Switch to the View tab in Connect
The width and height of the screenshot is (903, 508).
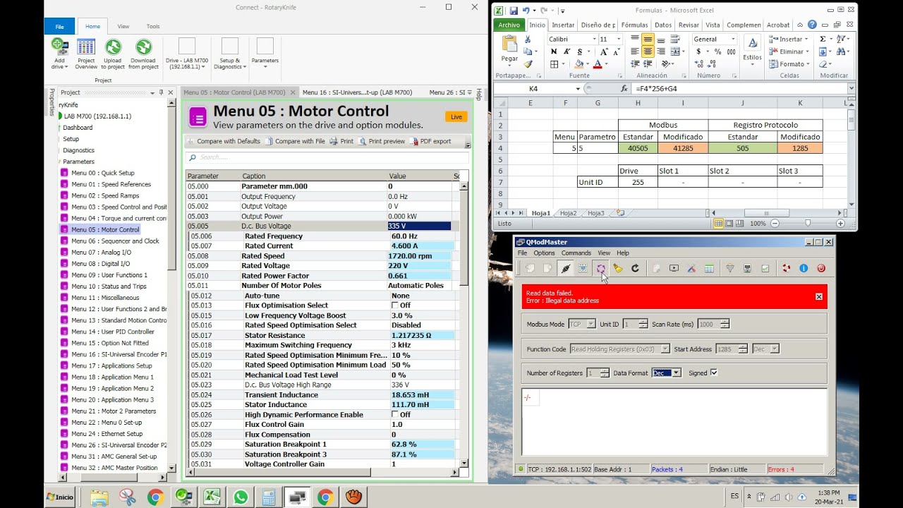[123, 26]
